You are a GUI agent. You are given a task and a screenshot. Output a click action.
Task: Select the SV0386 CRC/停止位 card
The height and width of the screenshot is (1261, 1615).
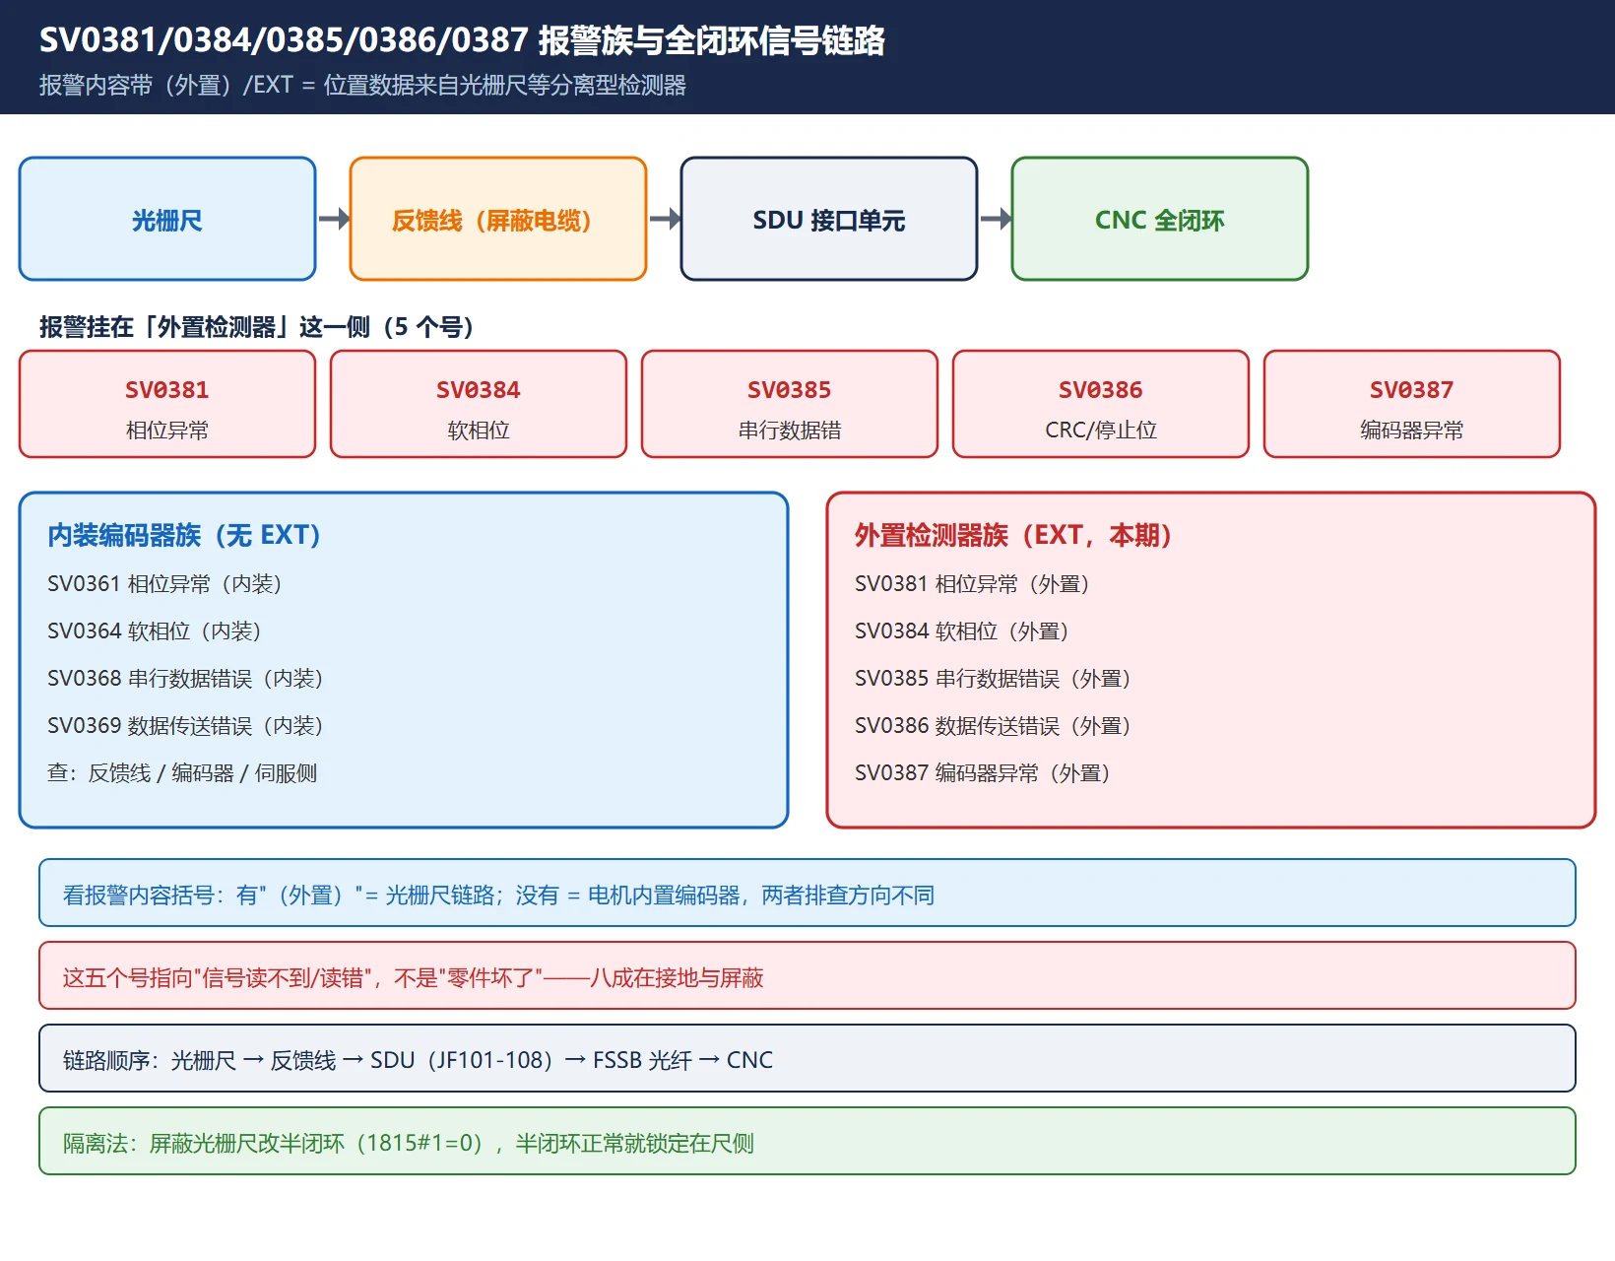tap(1101, 404)
